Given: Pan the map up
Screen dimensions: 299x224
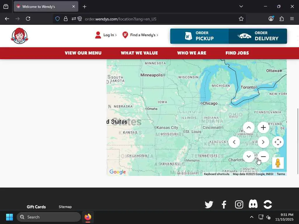Looking at the screenshot, I should (249, 127).
